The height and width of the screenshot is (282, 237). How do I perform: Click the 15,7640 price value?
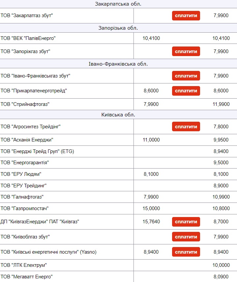(x=151, y=222)
